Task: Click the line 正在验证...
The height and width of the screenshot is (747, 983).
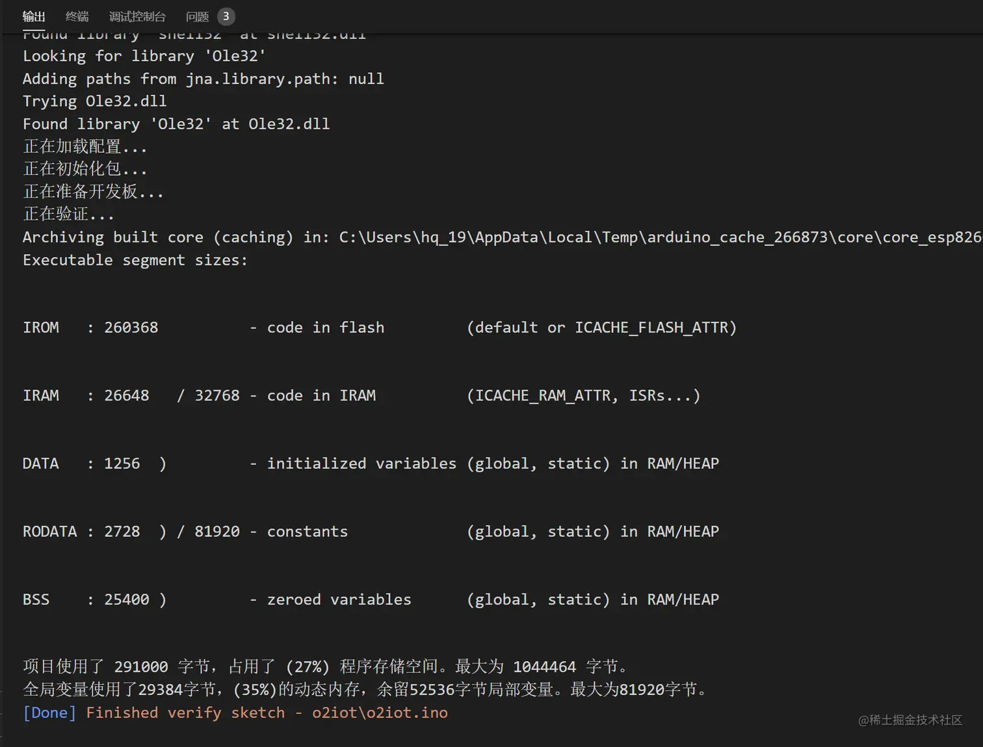Action: tap(68, 214)
